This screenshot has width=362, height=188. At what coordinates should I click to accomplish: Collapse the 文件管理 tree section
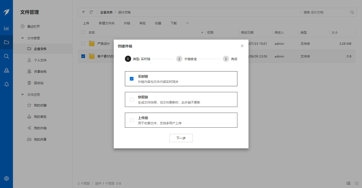coord(23,38)
